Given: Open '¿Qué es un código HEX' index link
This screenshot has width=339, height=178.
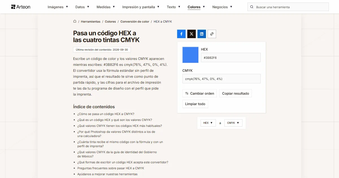Looking at the screenshot, I should pos(115,120).
